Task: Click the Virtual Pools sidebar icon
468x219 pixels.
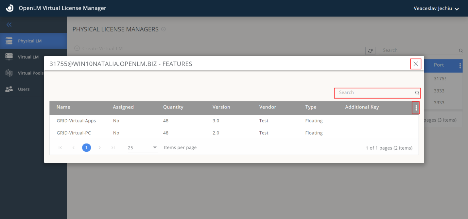Action: coord(9,73)
